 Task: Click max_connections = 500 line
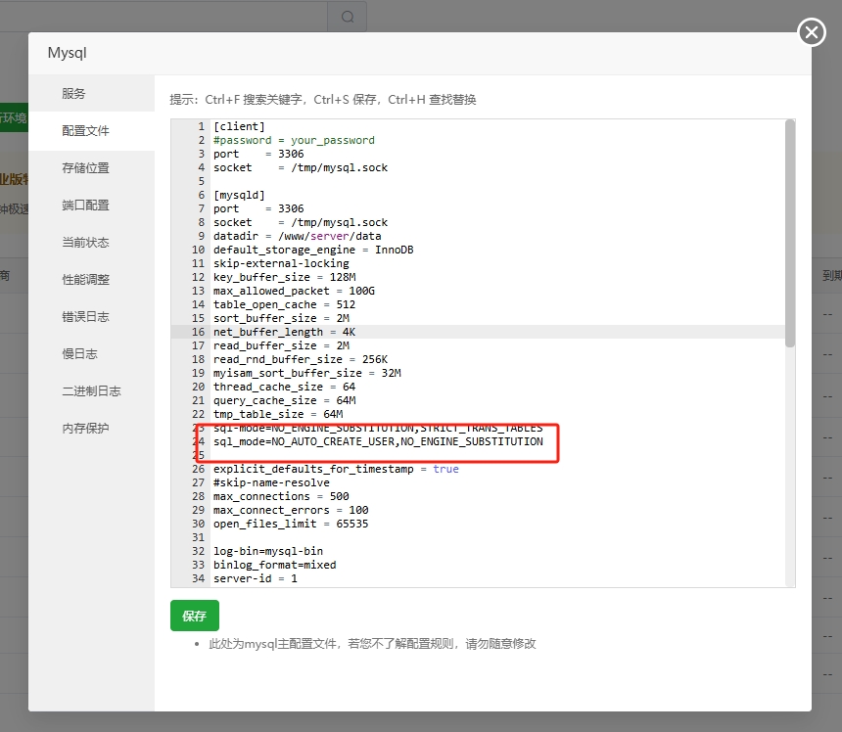click(x=281, y=496)
